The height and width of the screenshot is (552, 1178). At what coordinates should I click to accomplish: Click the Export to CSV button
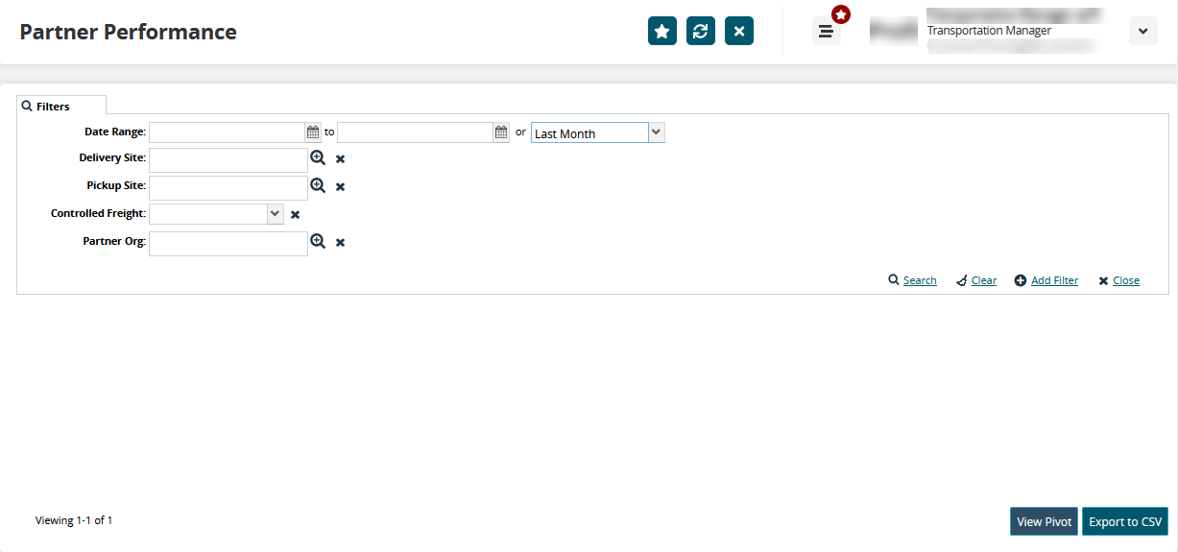1125,521
